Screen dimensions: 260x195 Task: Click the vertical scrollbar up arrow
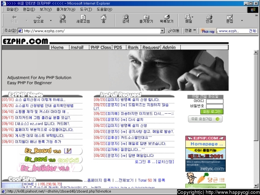click(x=256, y=52)
